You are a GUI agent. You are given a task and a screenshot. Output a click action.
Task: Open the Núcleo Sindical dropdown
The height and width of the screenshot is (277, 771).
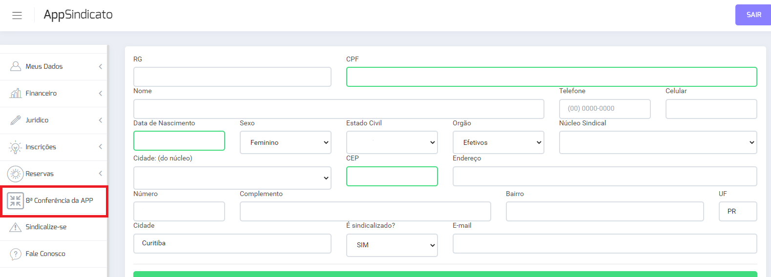coord(658,142)
